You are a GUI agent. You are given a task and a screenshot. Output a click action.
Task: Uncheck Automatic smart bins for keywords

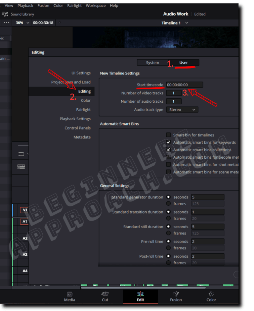168,142
